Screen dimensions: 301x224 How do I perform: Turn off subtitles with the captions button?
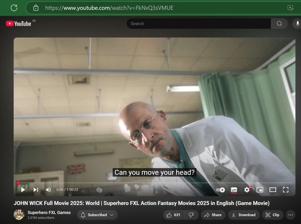coord(234,190)
